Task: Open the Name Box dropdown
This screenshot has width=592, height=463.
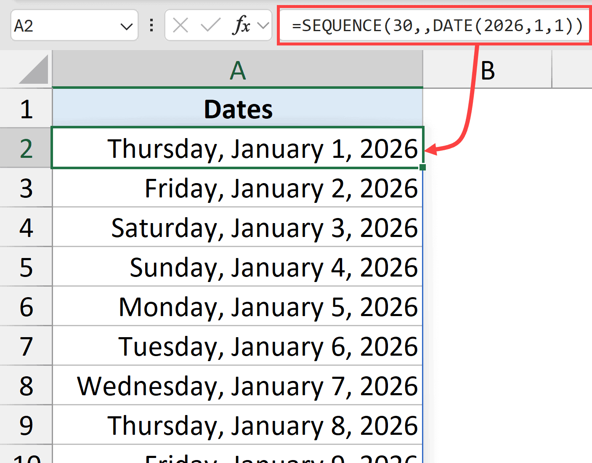Action: [127, 25]
